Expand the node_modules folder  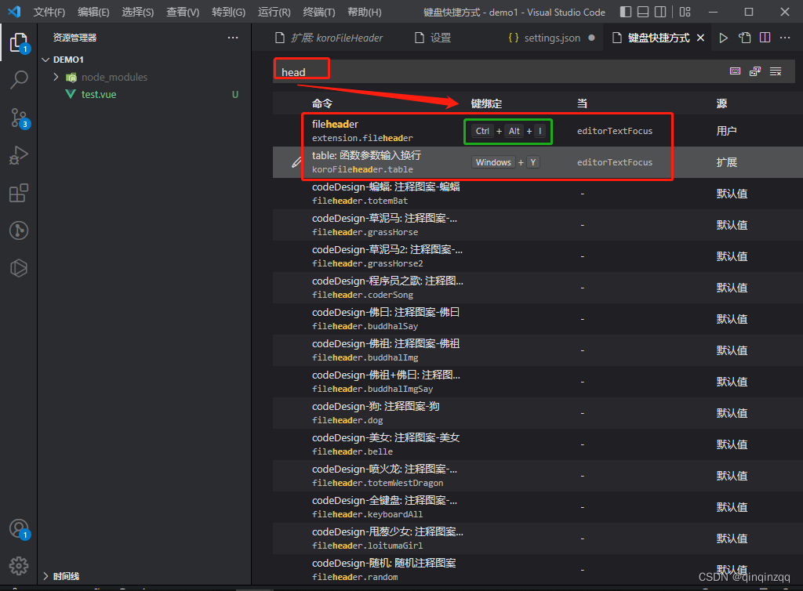pos(56,77)
